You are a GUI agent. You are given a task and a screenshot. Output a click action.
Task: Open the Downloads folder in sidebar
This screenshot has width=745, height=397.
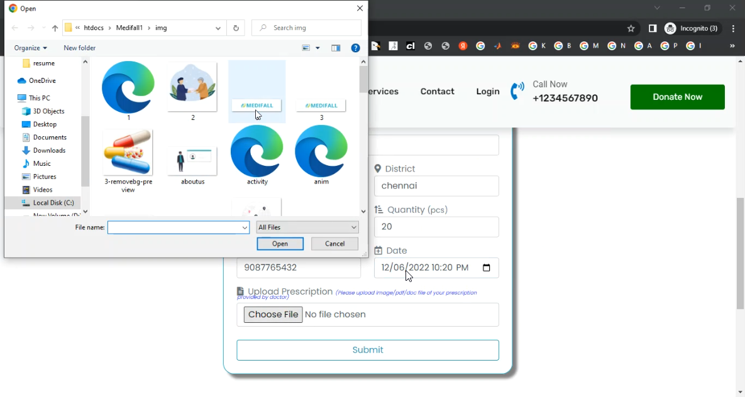[49, 151]
